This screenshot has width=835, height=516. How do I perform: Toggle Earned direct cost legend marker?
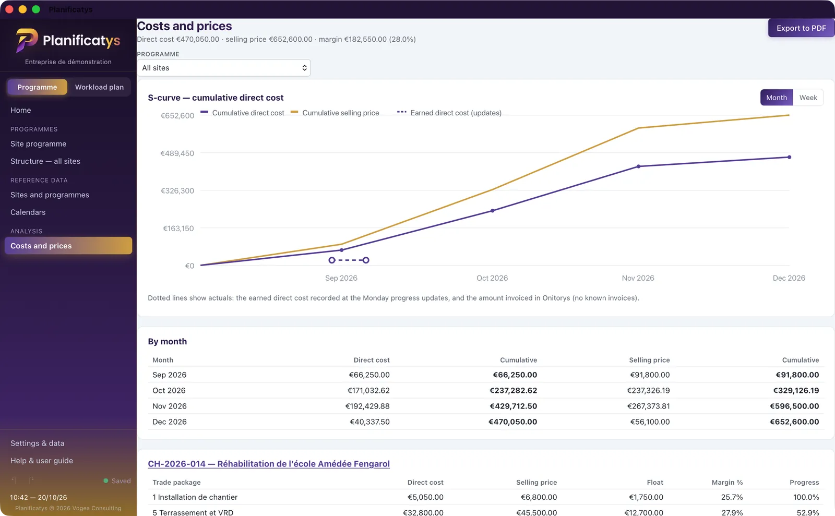401,112
